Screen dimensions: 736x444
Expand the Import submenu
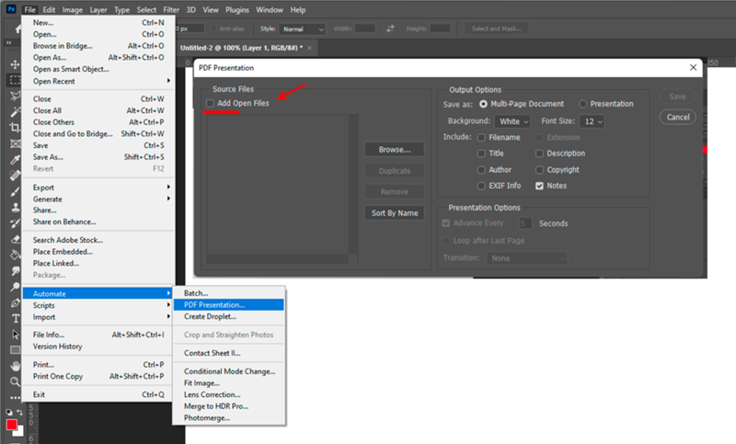click(x=98, y=317)
